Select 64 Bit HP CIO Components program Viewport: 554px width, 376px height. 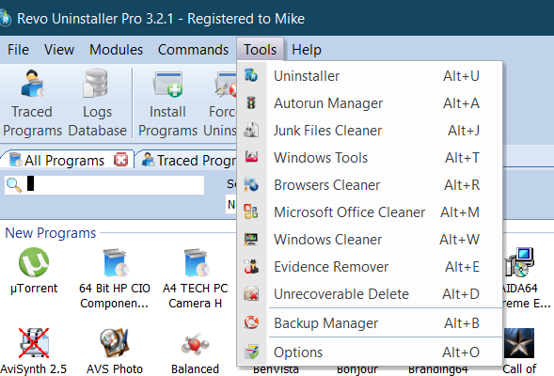click(114, 279)
